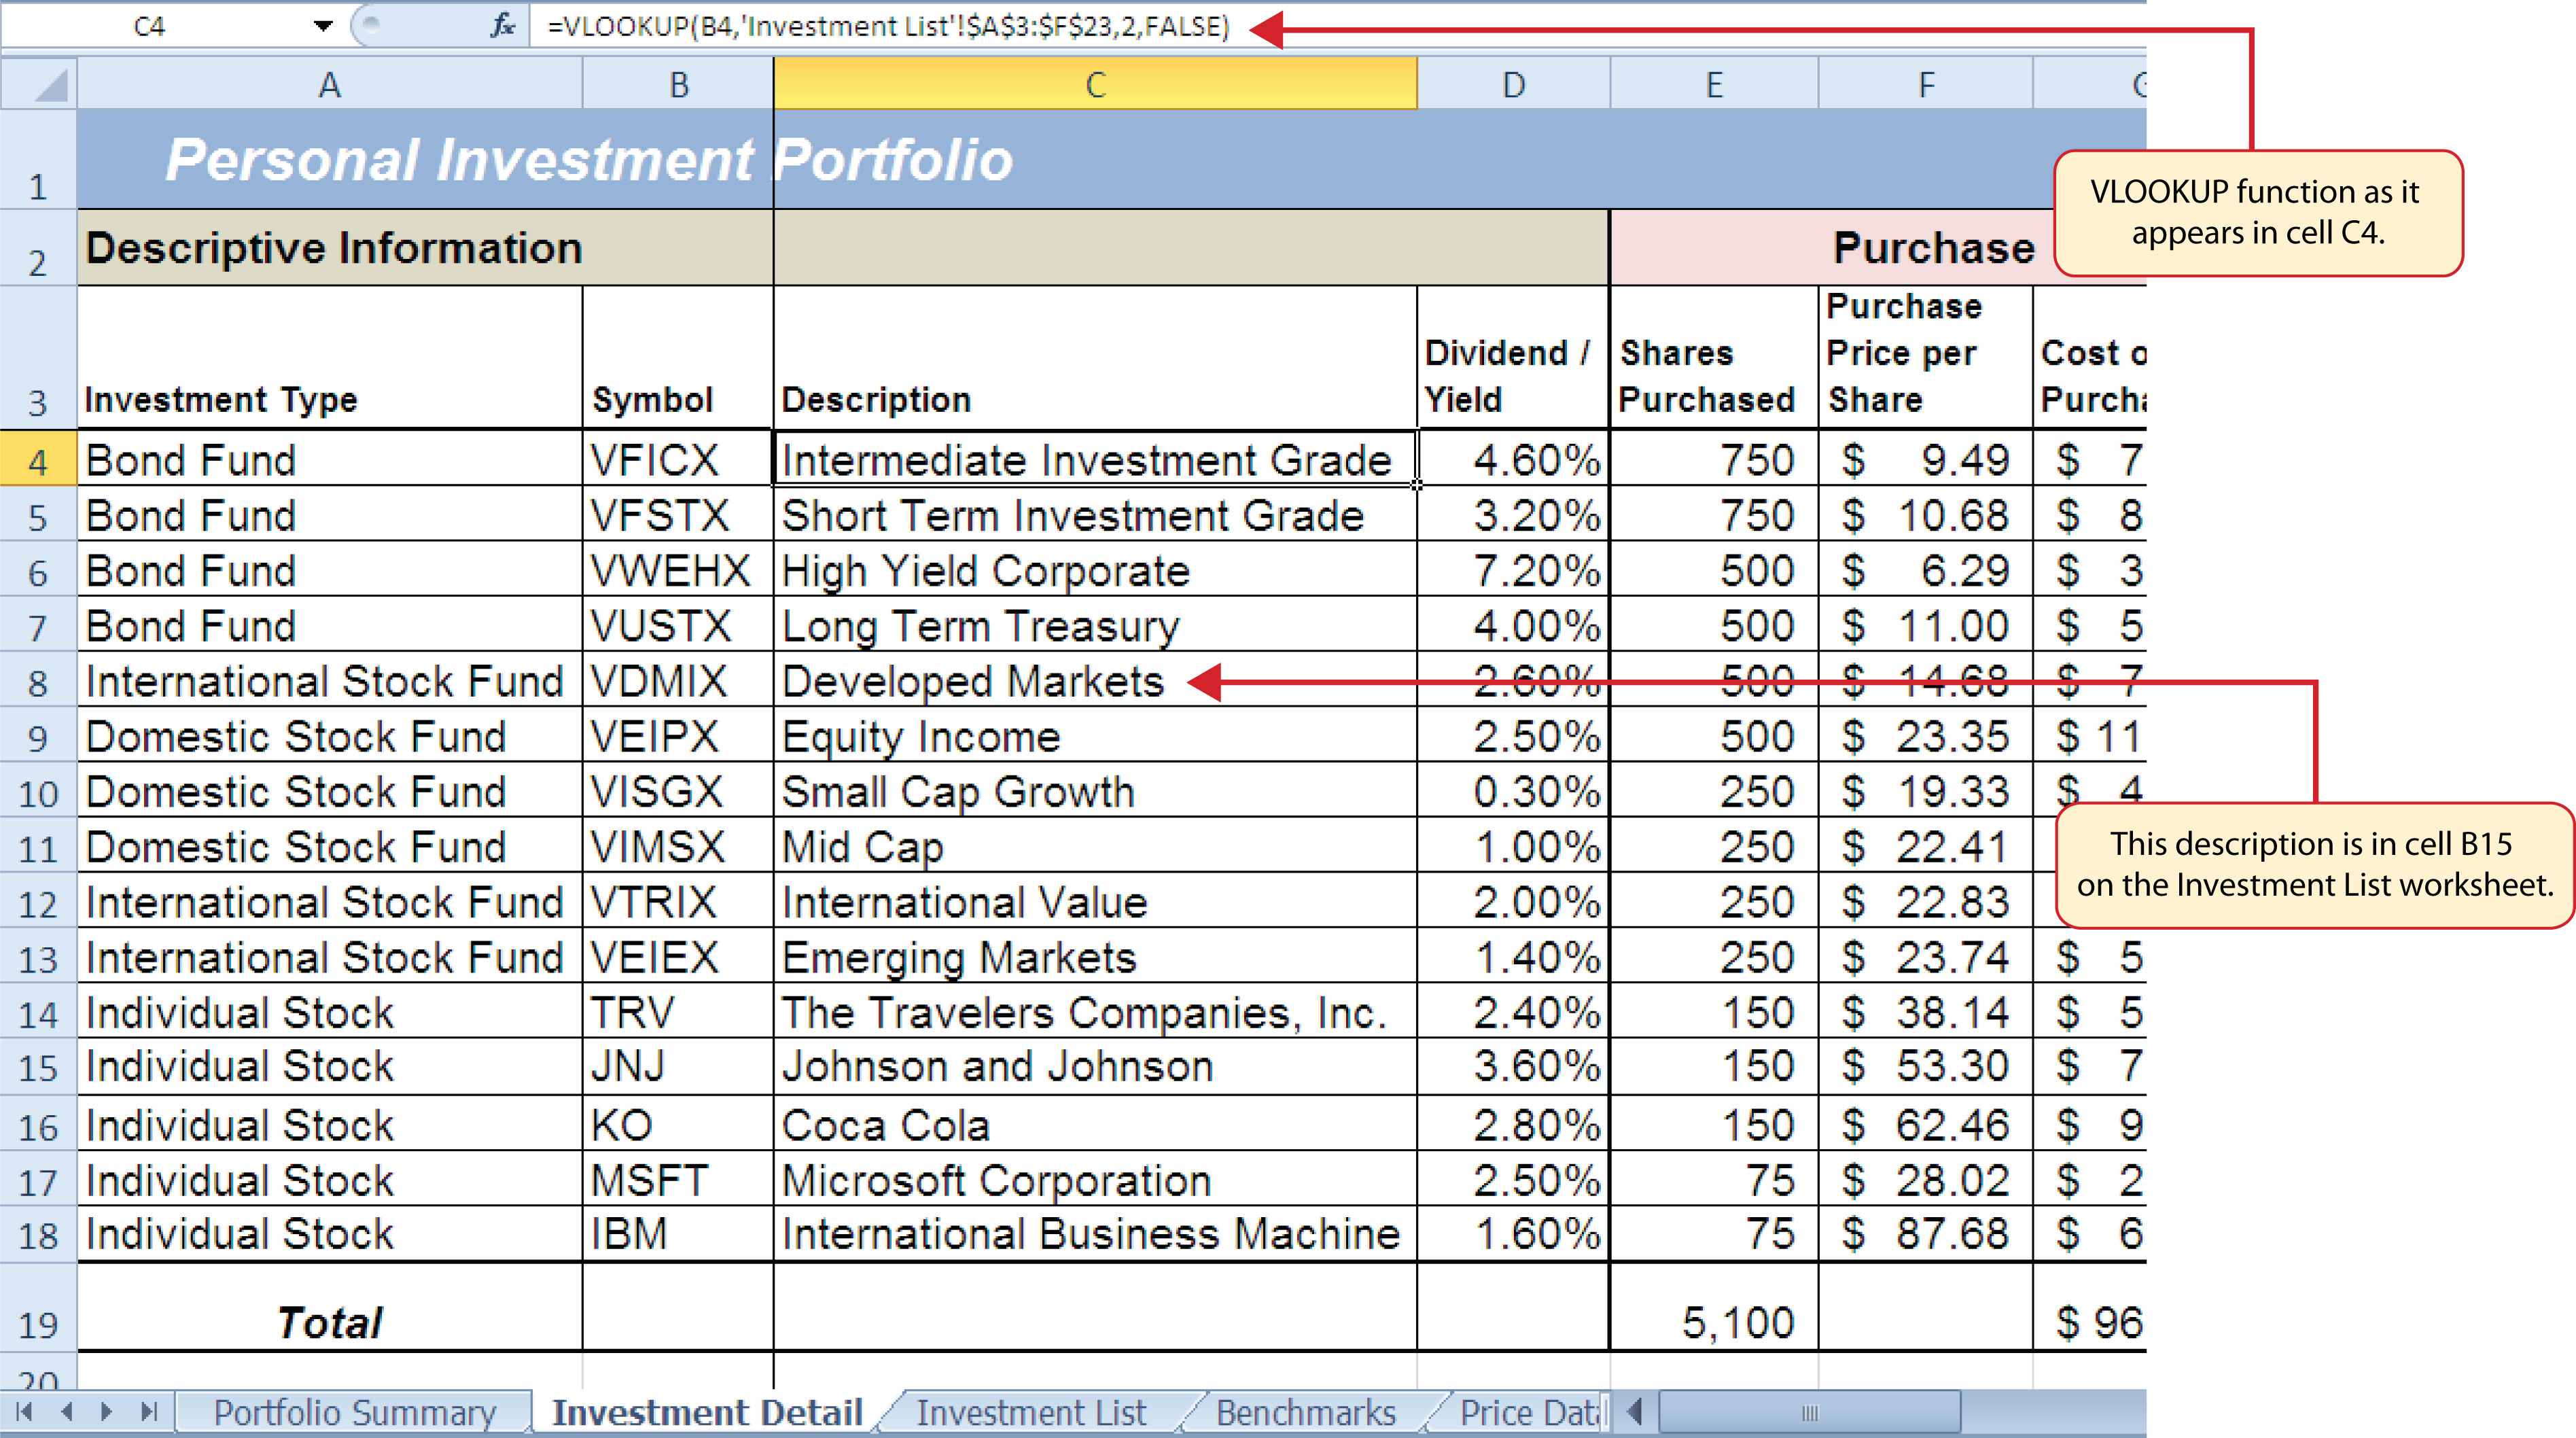This screenshot has width=2576, height=1438.
Task: Click the 'Equity Income' cell
Action: [1095, 736]
